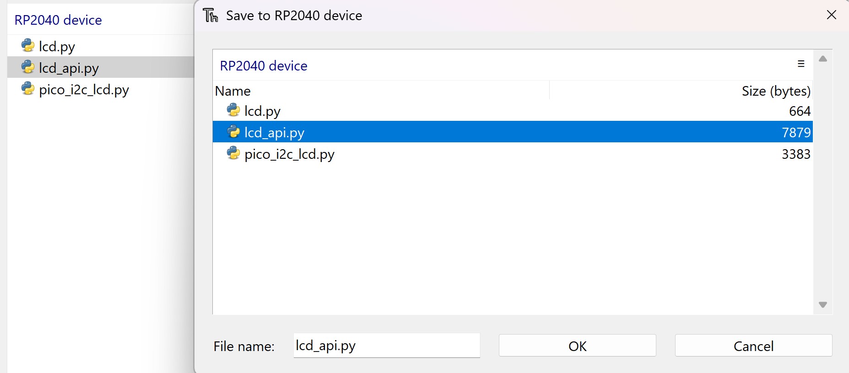Click Python icon of selected lcd_api.py row

[x=233, y=132]
